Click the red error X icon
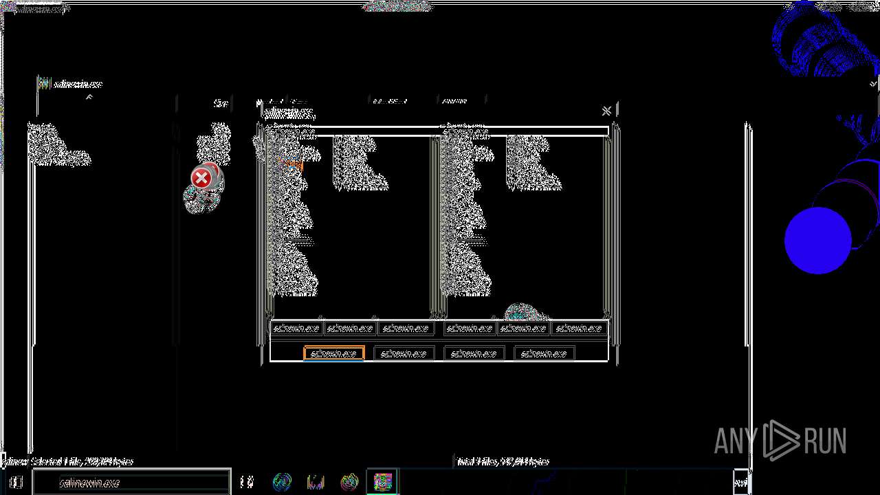The height and width of the screenshot is (495, 880). [x=201, y=179]
